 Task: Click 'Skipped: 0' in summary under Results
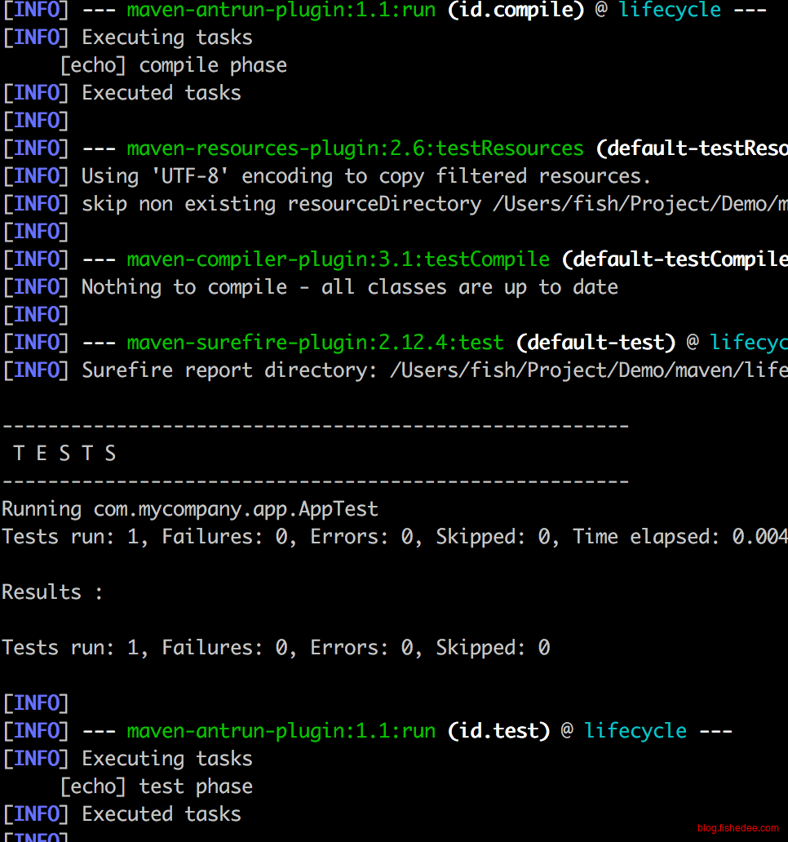pyautogui.click(x=493, y=647)
